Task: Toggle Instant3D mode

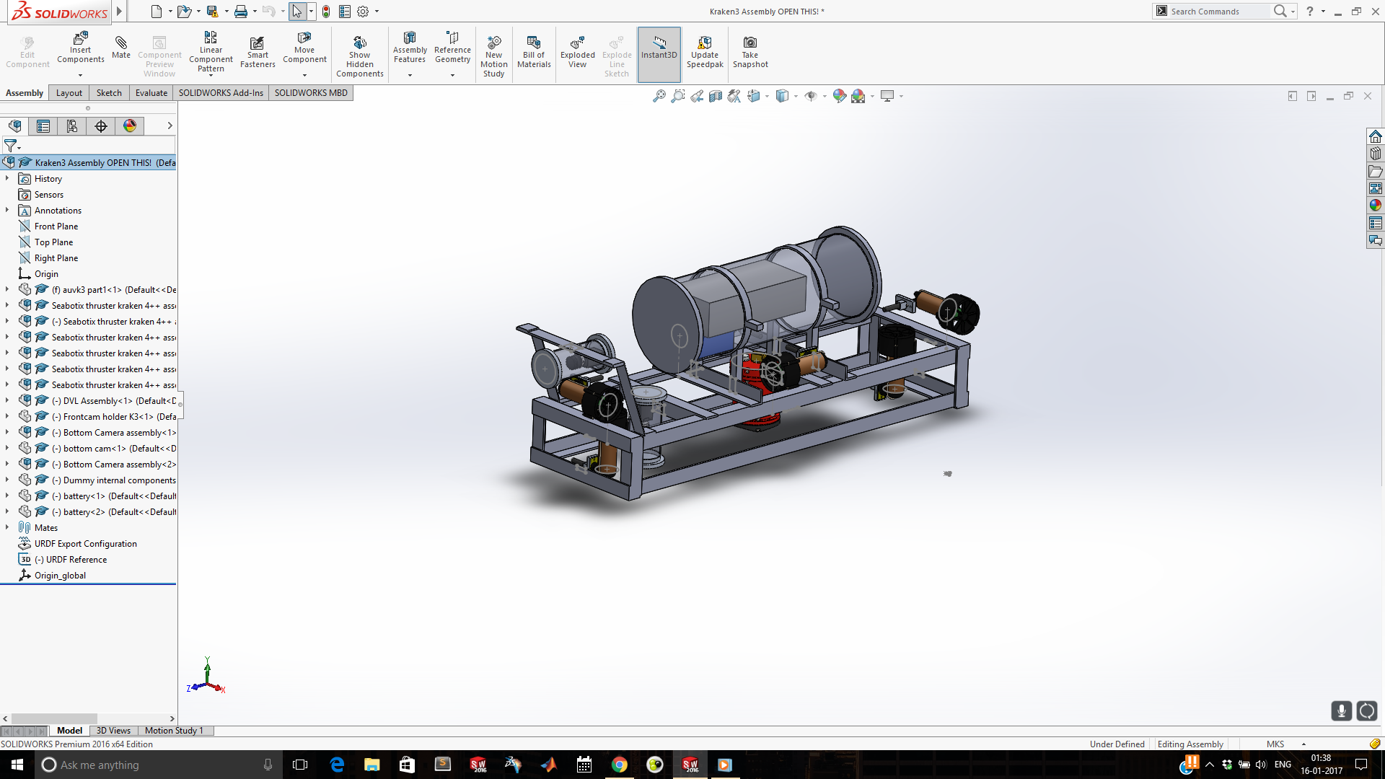Action: click(x=659, y=55)
